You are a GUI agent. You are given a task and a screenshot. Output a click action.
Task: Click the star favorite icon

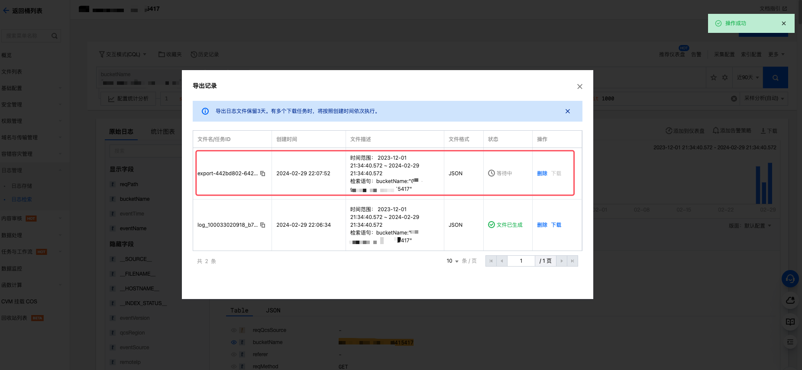tap(714, 77)
